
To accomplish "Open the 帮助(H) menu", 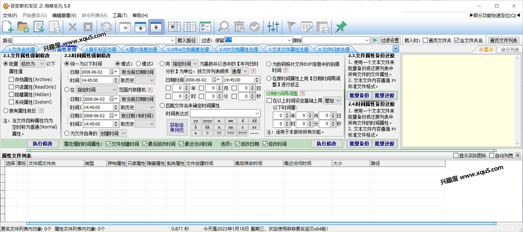I will 140,15.
